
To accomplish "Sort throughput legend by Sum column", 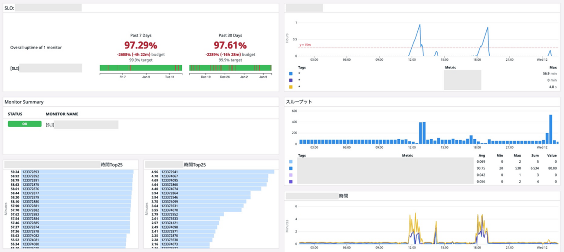I will pos(535,154).
